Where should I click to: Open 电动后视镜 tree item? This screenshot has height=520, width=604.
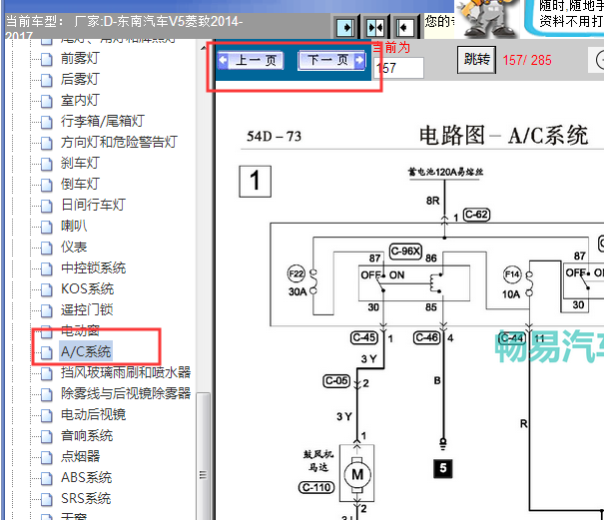click(x=93, y=414)
